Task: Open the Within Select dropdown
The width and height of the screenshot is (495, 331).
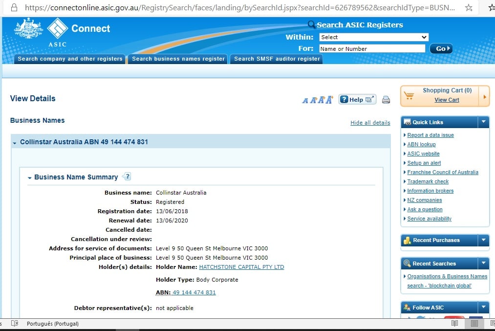Action: [x=374, y=37]
